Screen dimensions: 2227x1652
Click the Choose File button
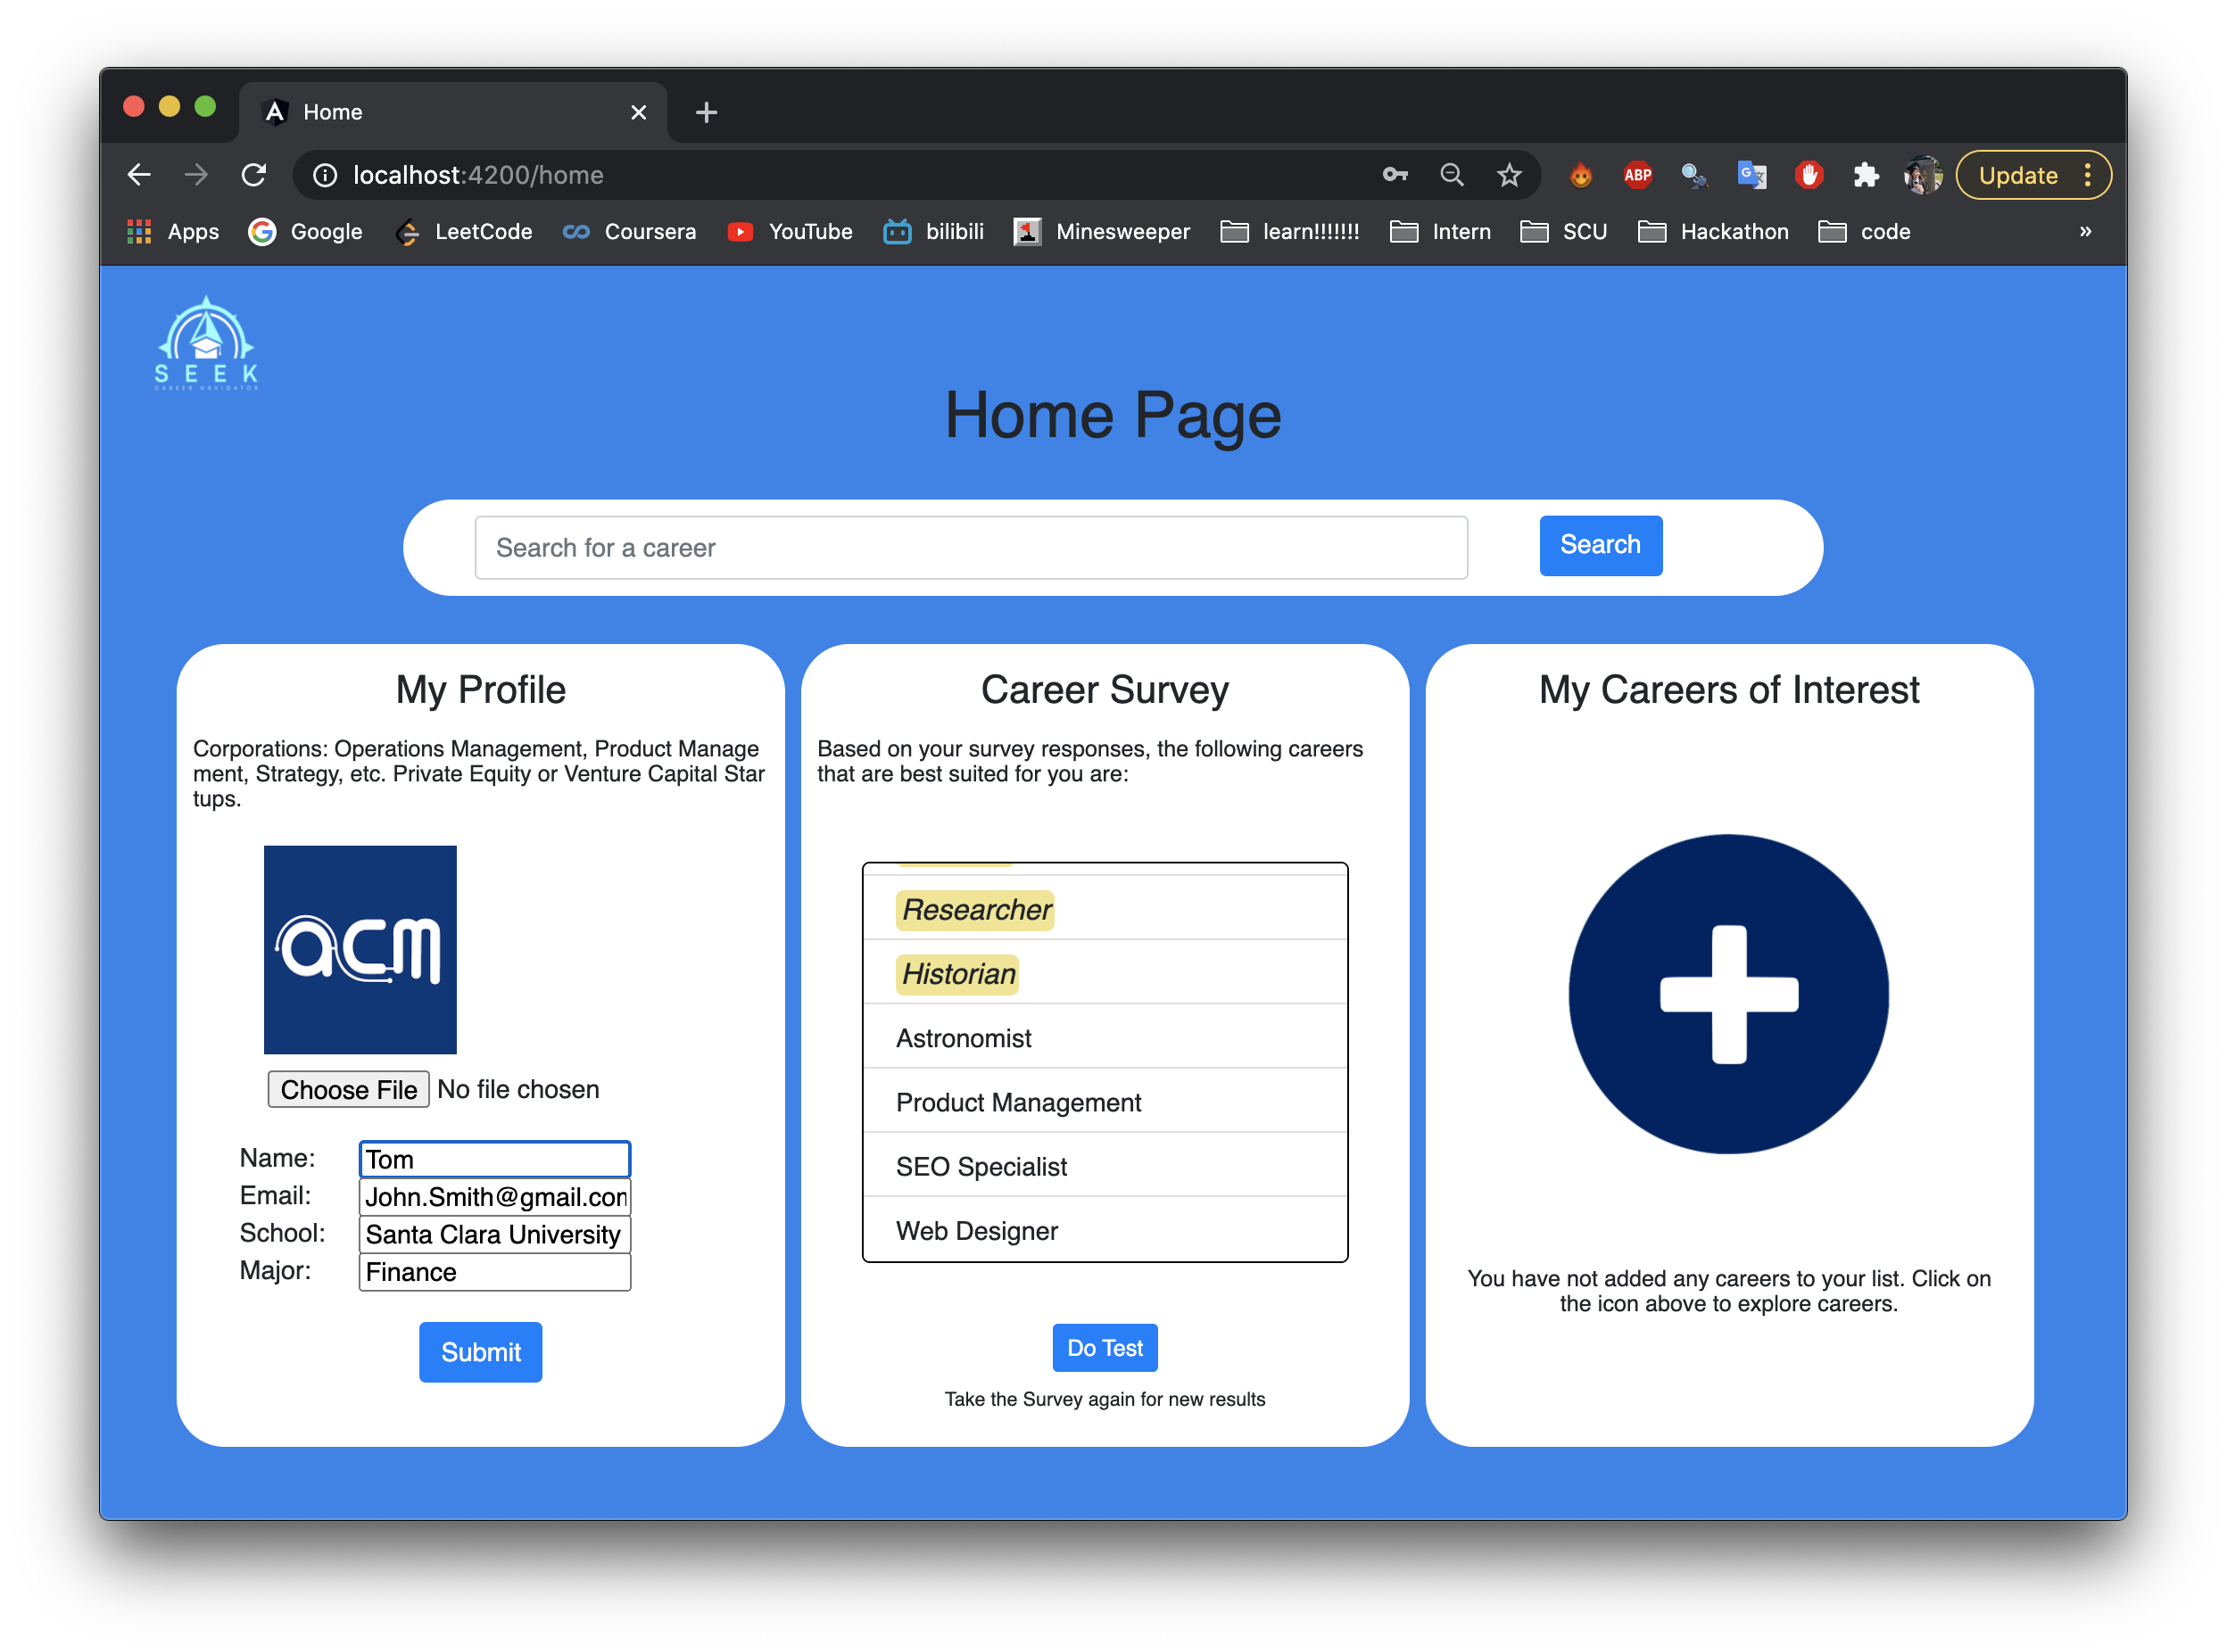pyautogui.click(x=348, y=1089)
